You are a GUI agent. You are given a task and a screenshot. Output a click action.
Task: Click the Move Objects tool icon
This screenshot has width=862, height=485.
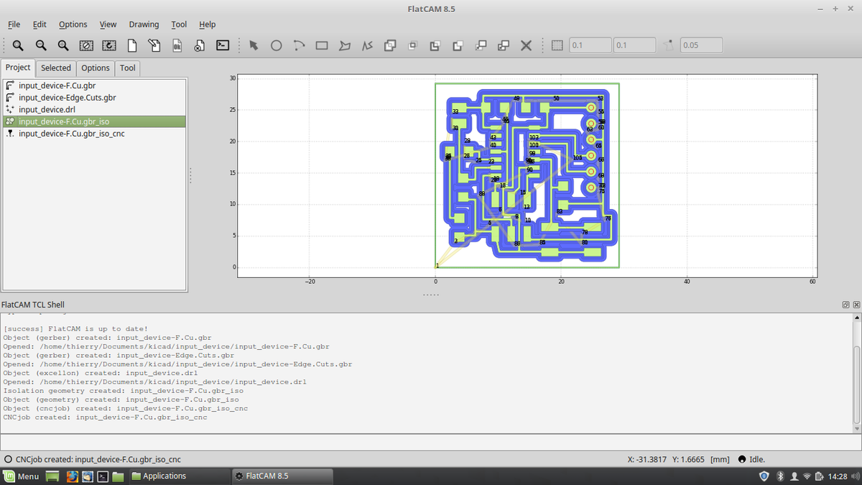[481, 45]
